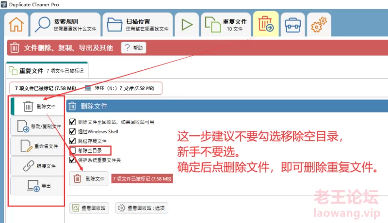Viewport: 388px width, 223px height.
Task: Choose 重命名文件 in the left panel
Action: (x=38, y=146)
